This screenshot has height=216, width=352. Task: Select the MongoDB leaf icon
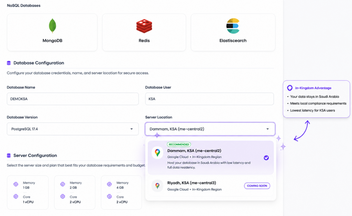pos(52,26)
